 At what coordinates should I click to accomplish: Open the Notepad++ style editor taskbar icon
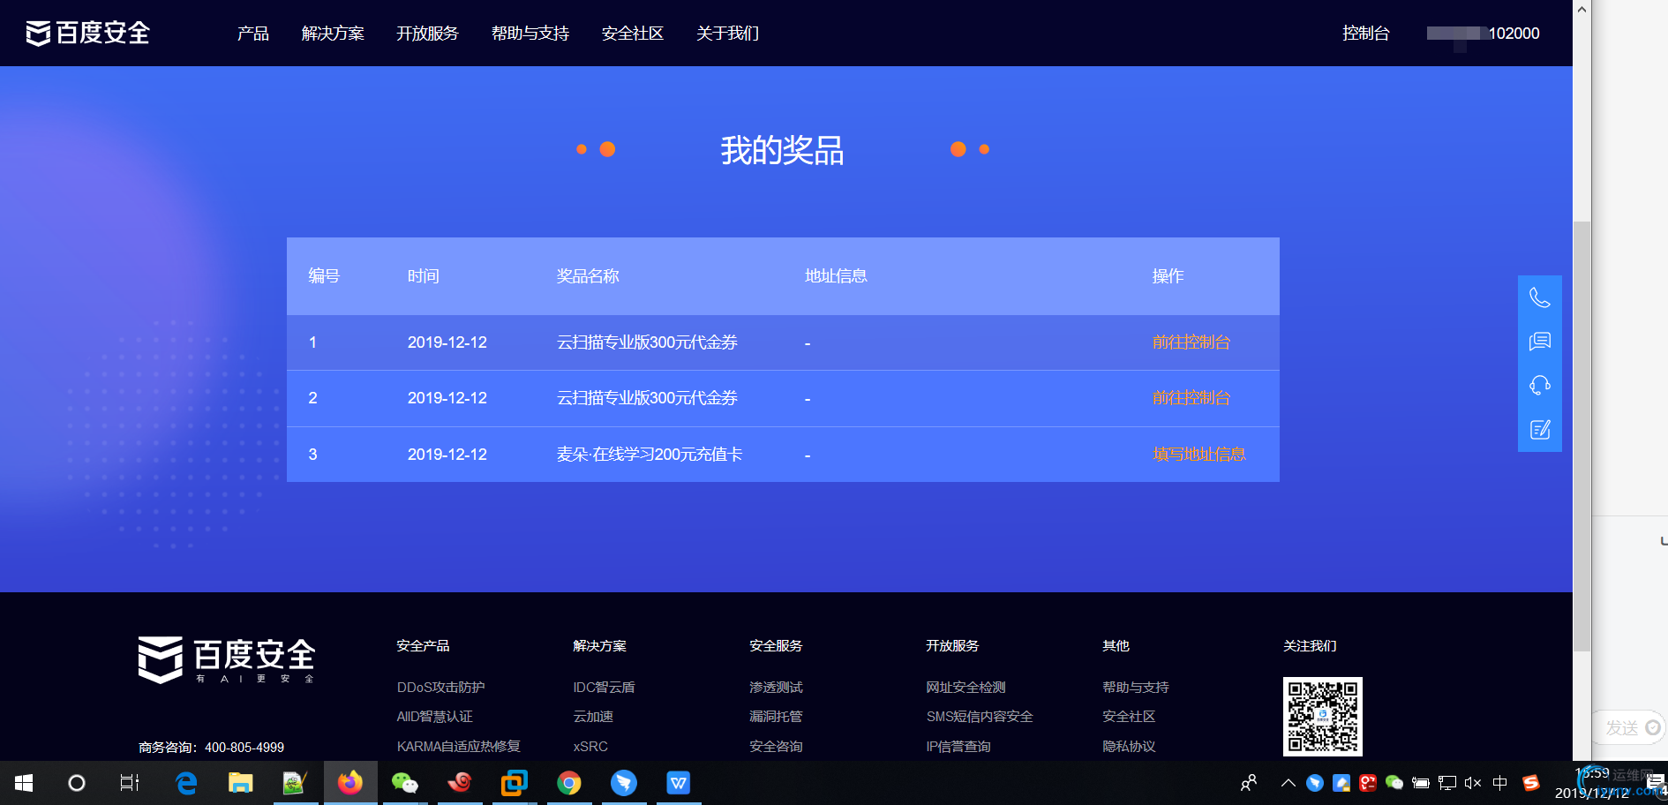click(295, 783)
